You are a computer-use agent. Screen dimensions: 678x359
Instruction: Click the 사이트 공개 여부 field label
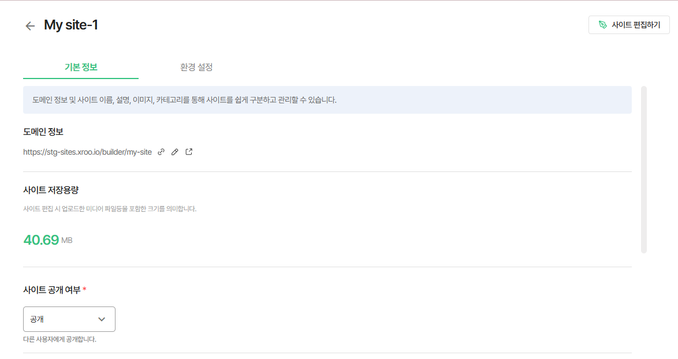pyautogui.click(x=52, y=290)
